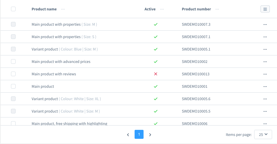277x144 pixels.
Task: Open Variant product Colour Blue Size M
Action: (x=65, y=49)
